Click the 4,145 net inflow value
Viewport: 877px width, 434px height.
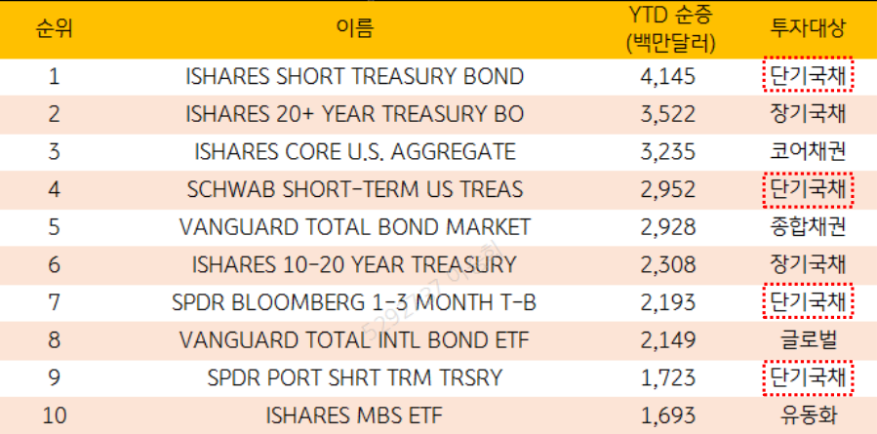click(x=669, y=76)
